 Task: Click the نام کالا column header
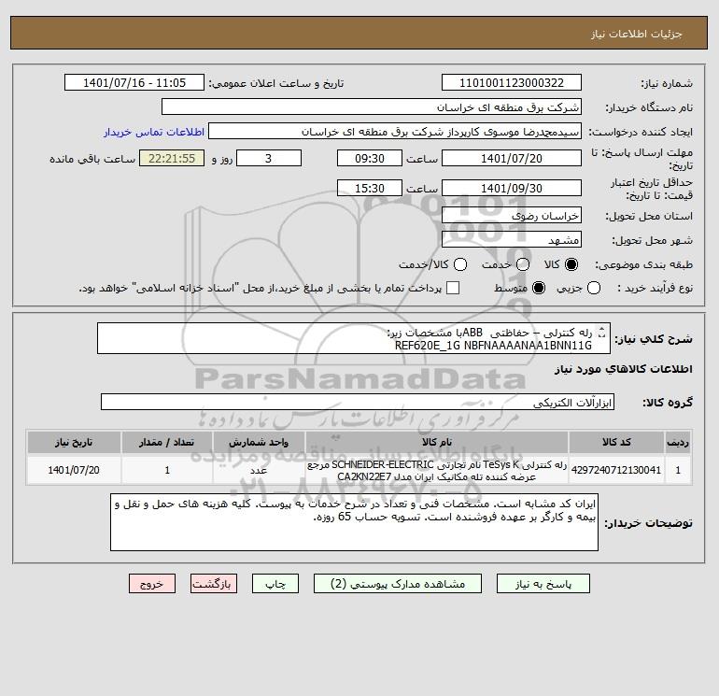pos(437,442)
